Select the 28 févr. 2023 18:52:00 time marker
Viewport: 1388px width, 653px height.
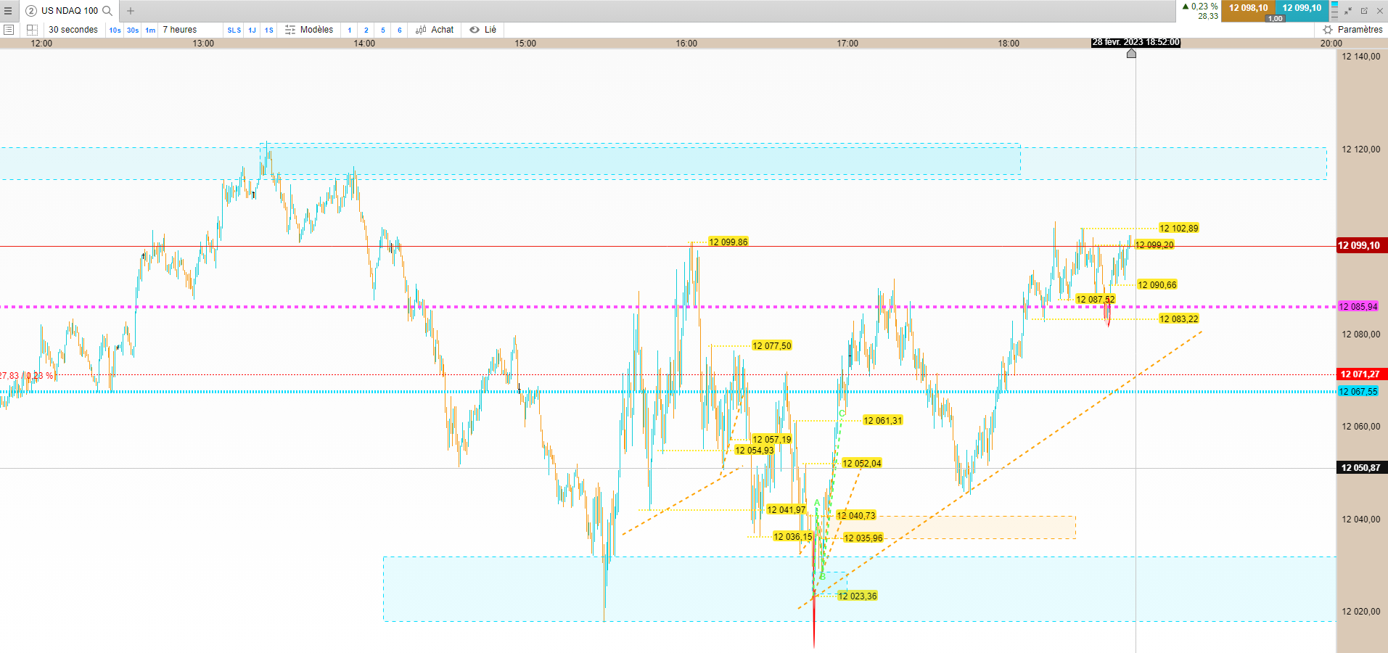[1136, 43]
